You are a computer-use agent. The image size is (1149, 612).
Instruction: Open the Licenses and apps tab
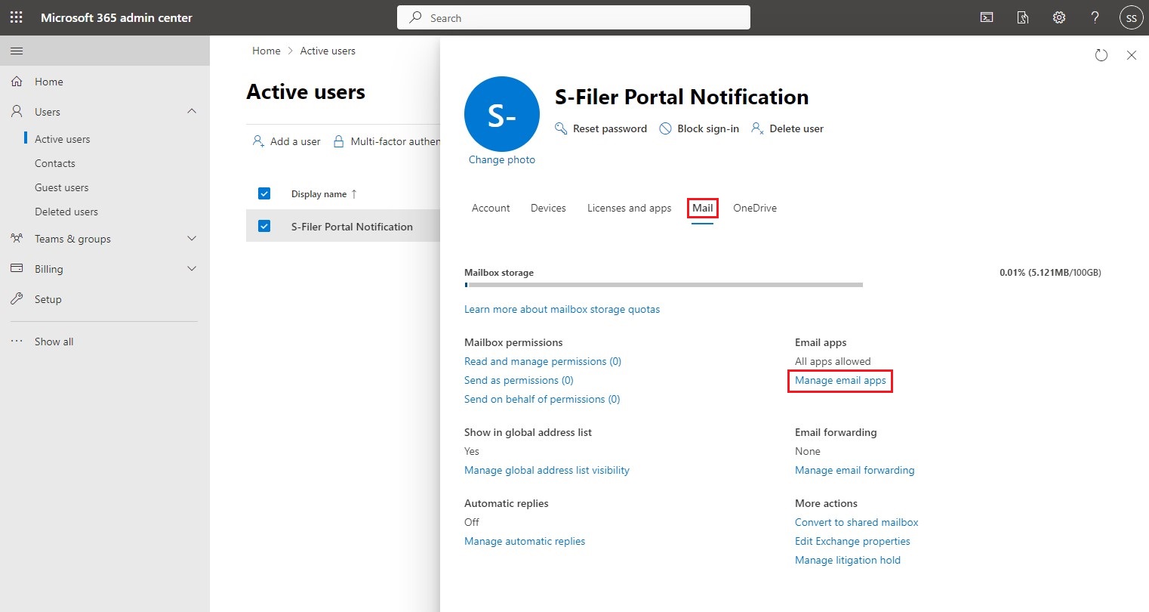click(629, 208)
